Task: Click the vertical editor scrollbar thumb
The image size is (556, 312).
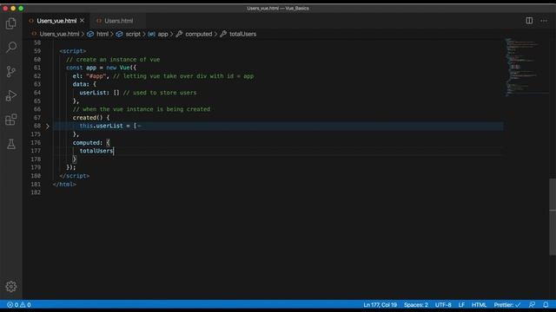Action: [x=553, y=217]
